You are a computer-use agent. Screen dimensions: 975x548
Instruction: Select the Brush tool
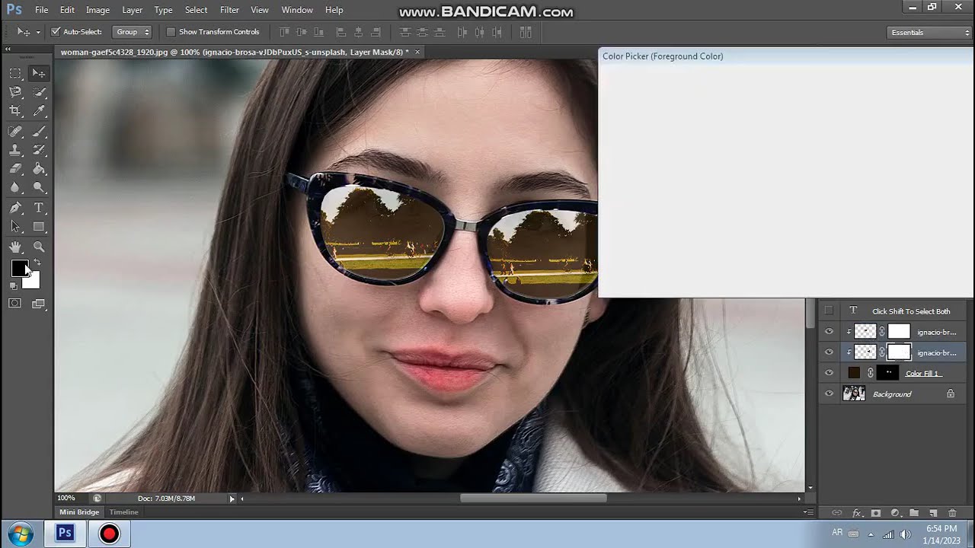coord(39,132)
